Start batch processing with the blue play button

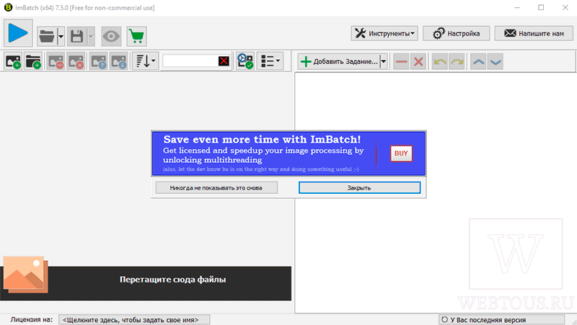(x=18, y=32)
